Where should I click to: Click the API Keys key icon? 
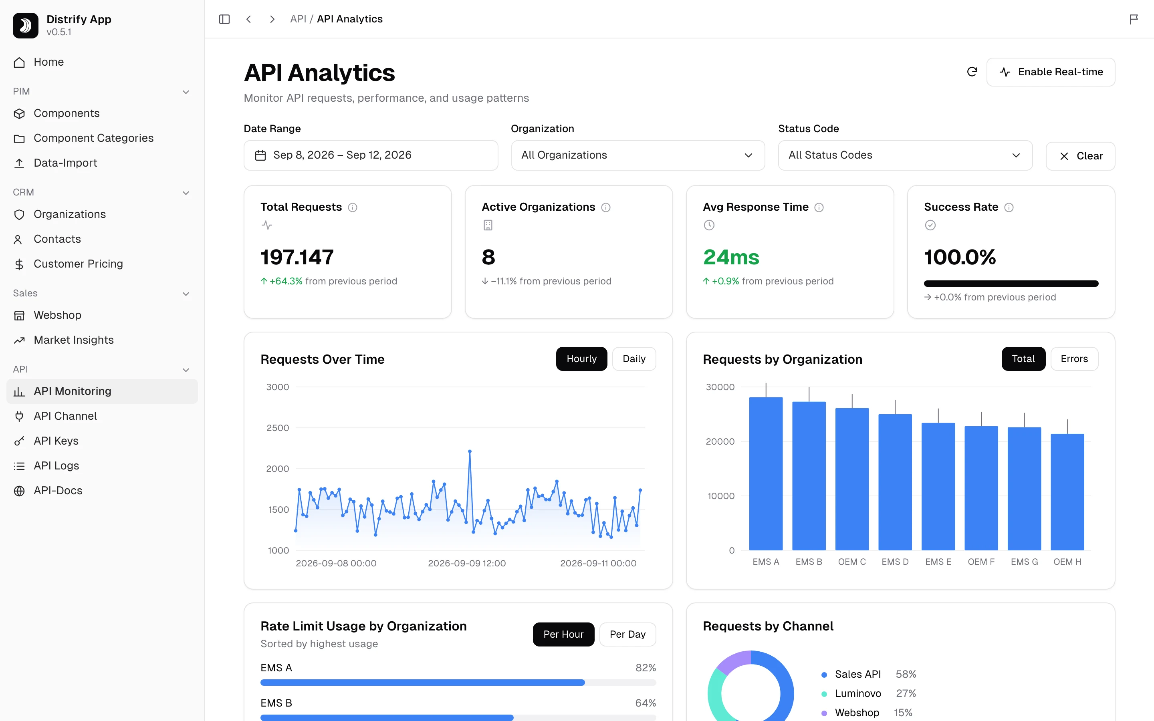[19, 441]
